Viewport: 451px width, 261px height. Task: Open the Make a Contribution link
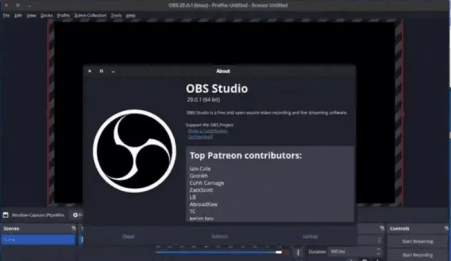(207, 131)
